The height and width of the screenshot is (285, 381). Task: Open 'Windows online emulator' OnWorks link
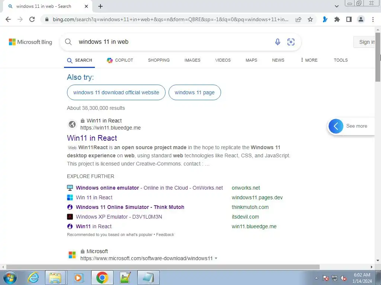149,188
